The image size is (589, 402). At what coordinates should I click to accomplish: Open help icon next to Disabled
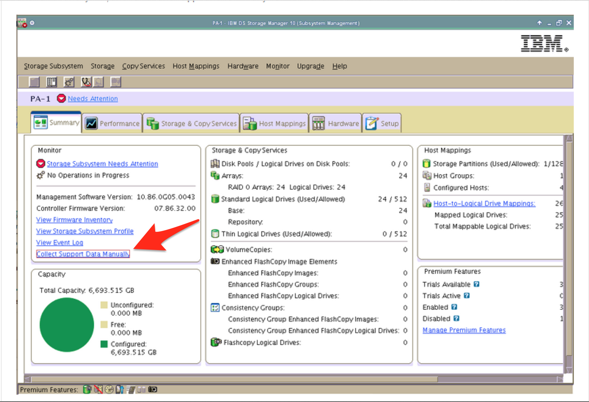coord(456,319)
